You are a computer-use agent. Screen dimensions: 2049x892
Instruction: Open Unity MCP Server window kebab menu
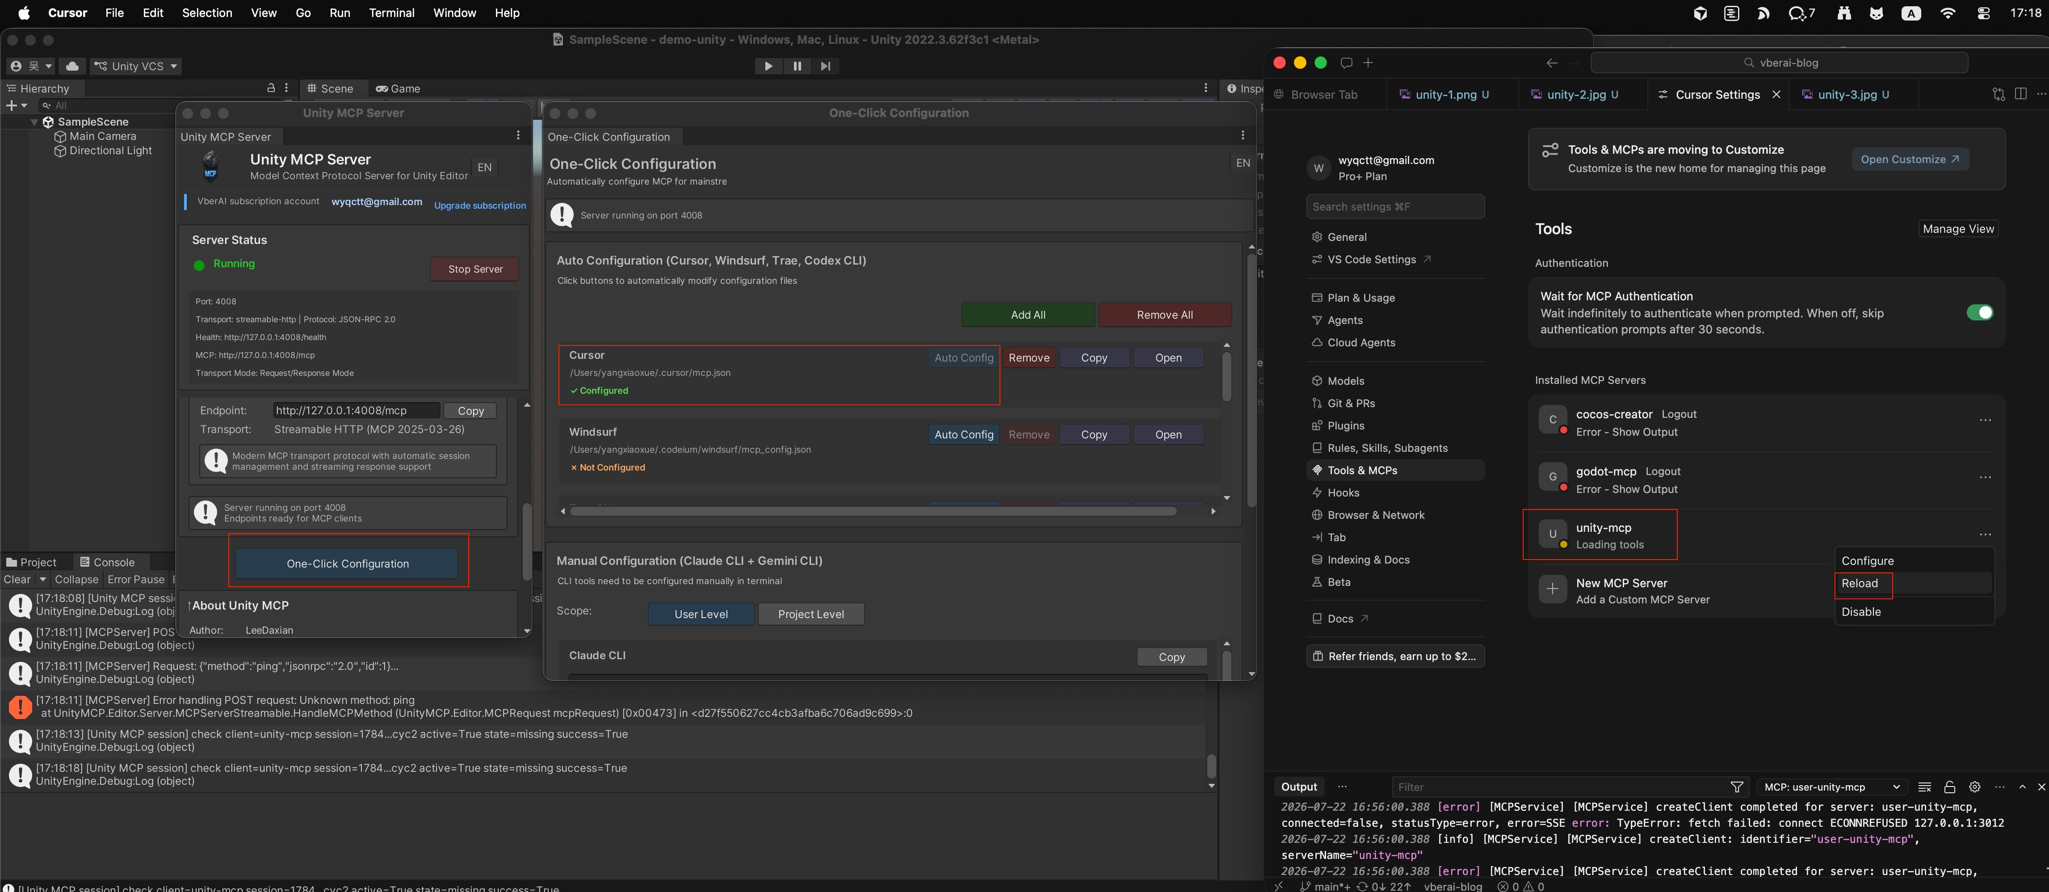pos(518,136)
